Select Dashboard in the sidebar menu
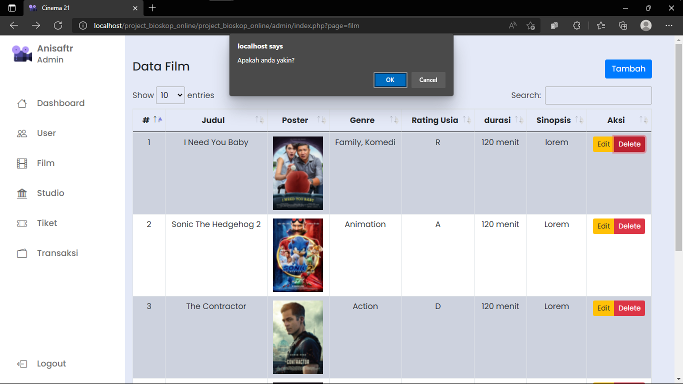 tap(60, 103)
